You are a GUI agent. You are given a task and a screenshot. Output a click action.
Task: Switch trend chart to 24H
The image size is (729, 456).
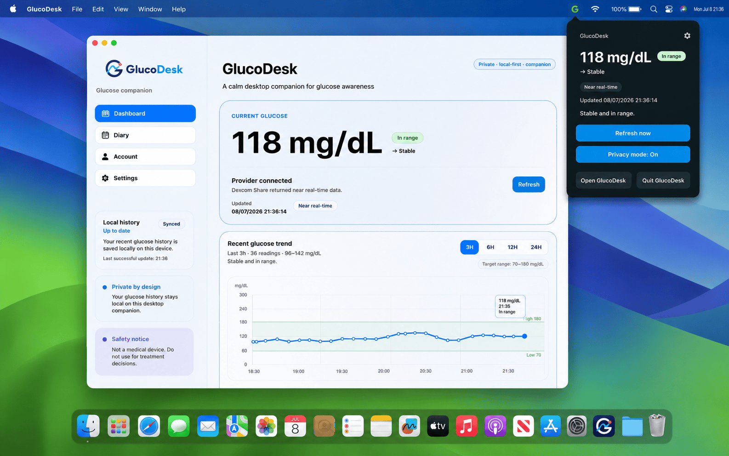[536, 247]
